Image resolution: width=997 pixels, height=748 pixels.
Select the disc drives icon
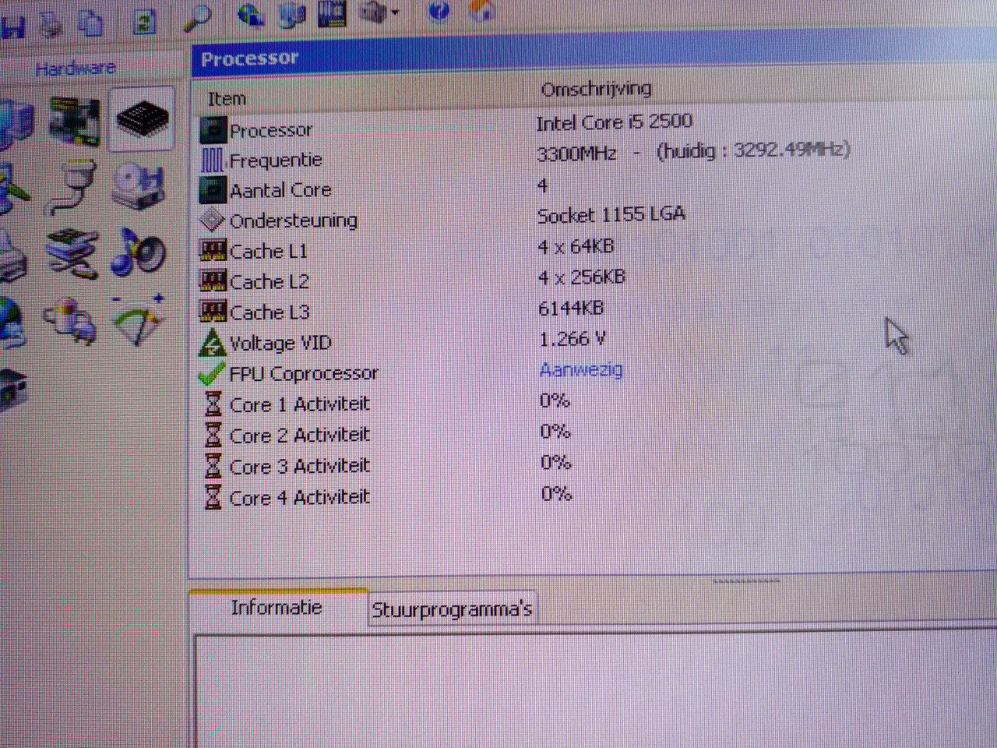click(140, 185)
